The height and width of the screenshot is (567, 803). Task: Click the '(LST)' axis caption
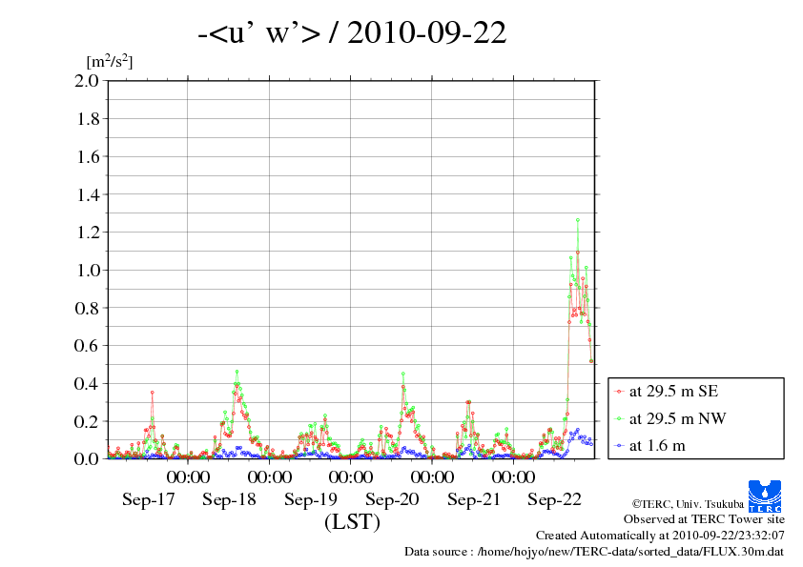point(352,522)
